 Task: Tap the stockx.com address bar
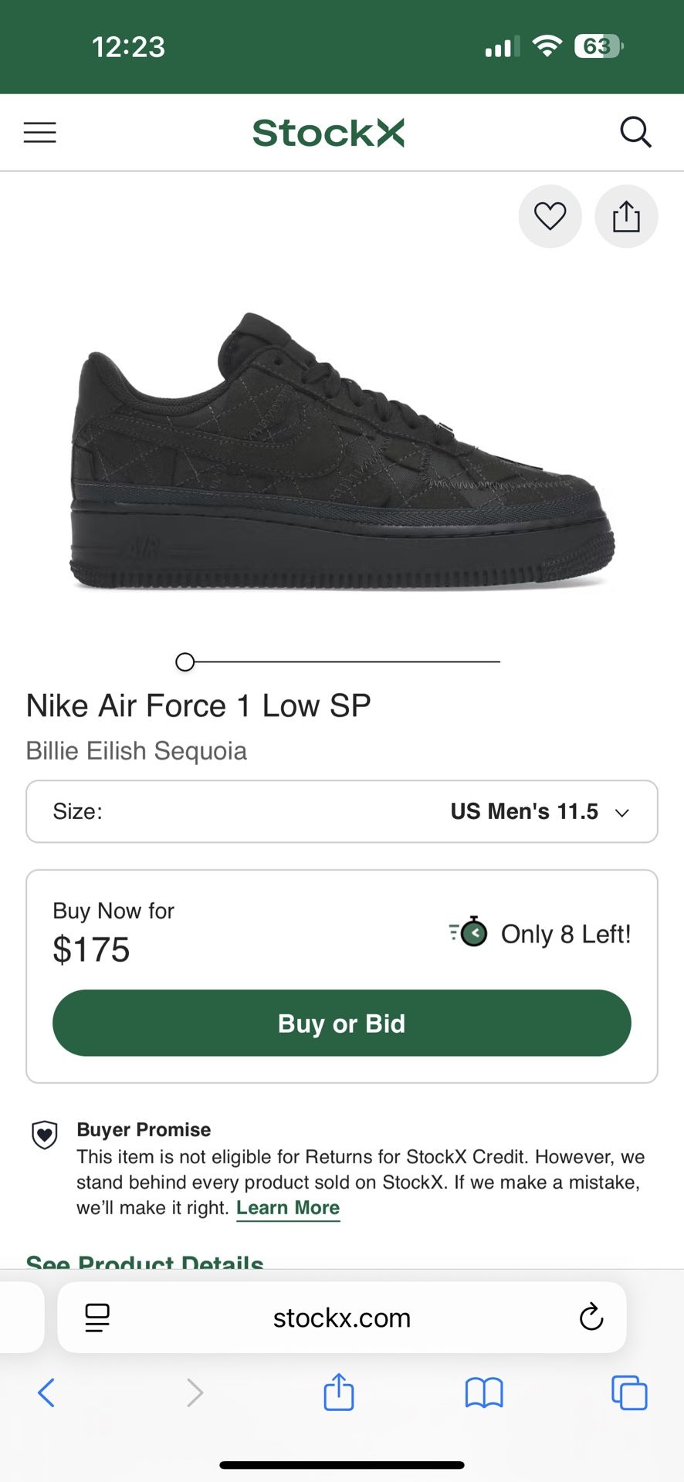point(340,1318)
